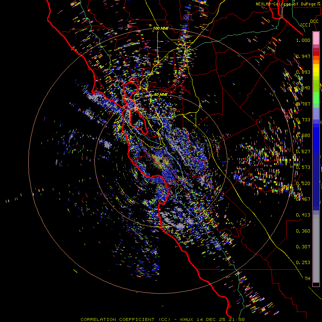Click the 0.893 scale value
The height and width of the screenshot is (322, 322).
[303, 72]
